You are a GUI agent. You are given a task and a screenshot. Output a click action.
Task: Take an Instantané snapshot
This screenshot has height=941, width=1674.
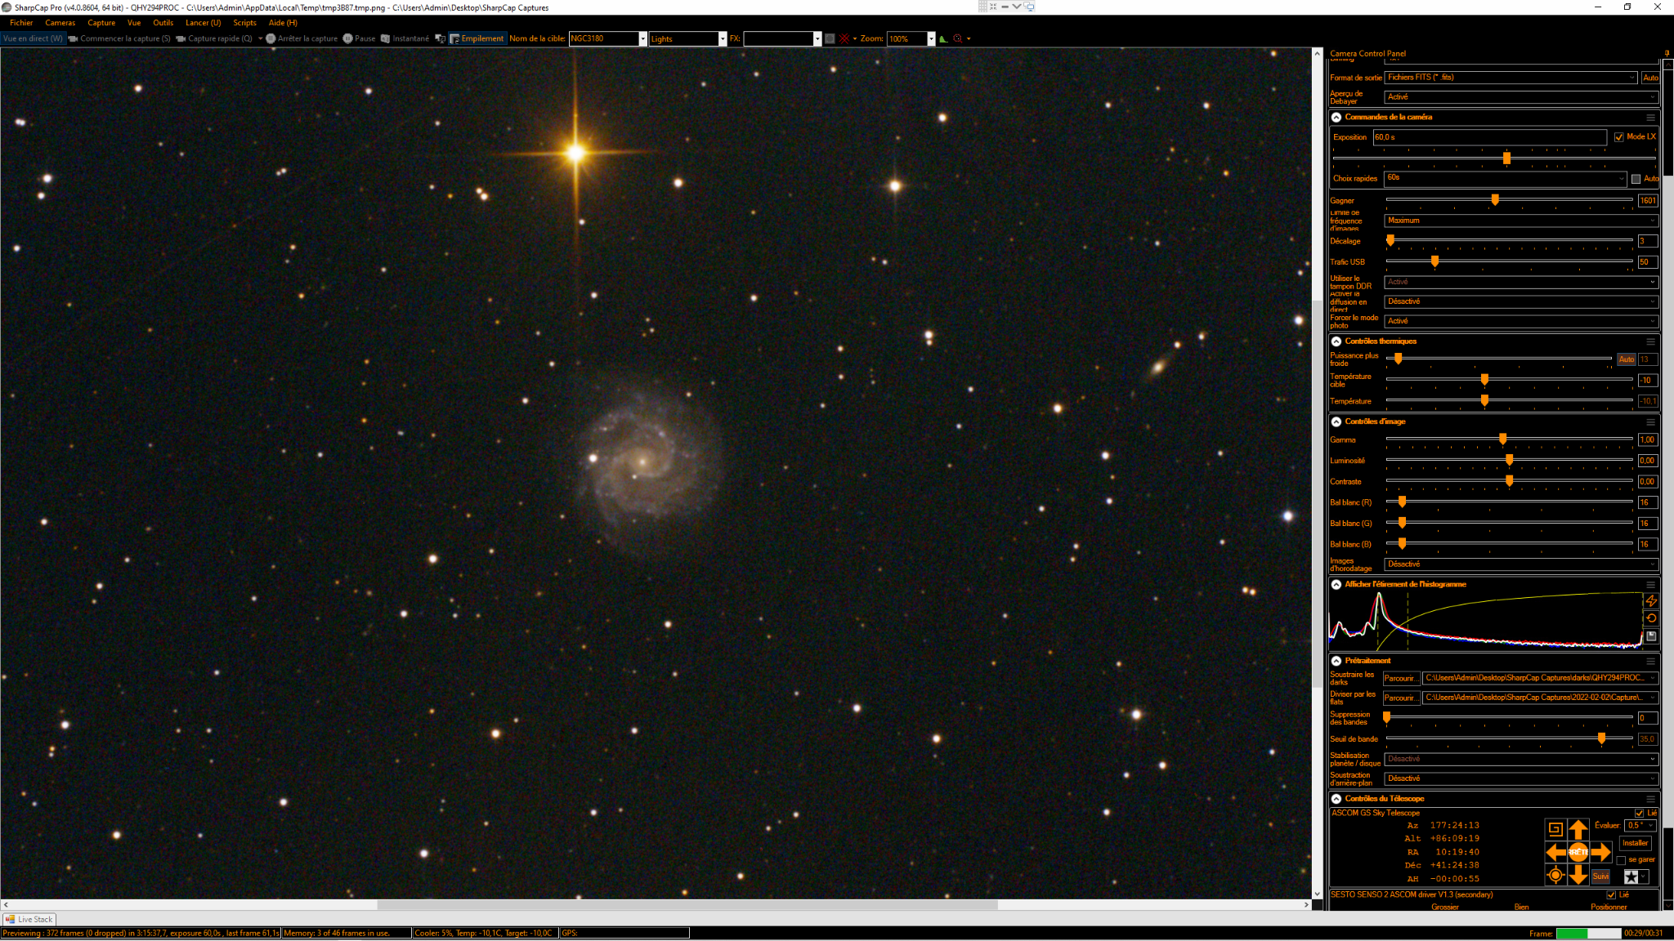405,38
